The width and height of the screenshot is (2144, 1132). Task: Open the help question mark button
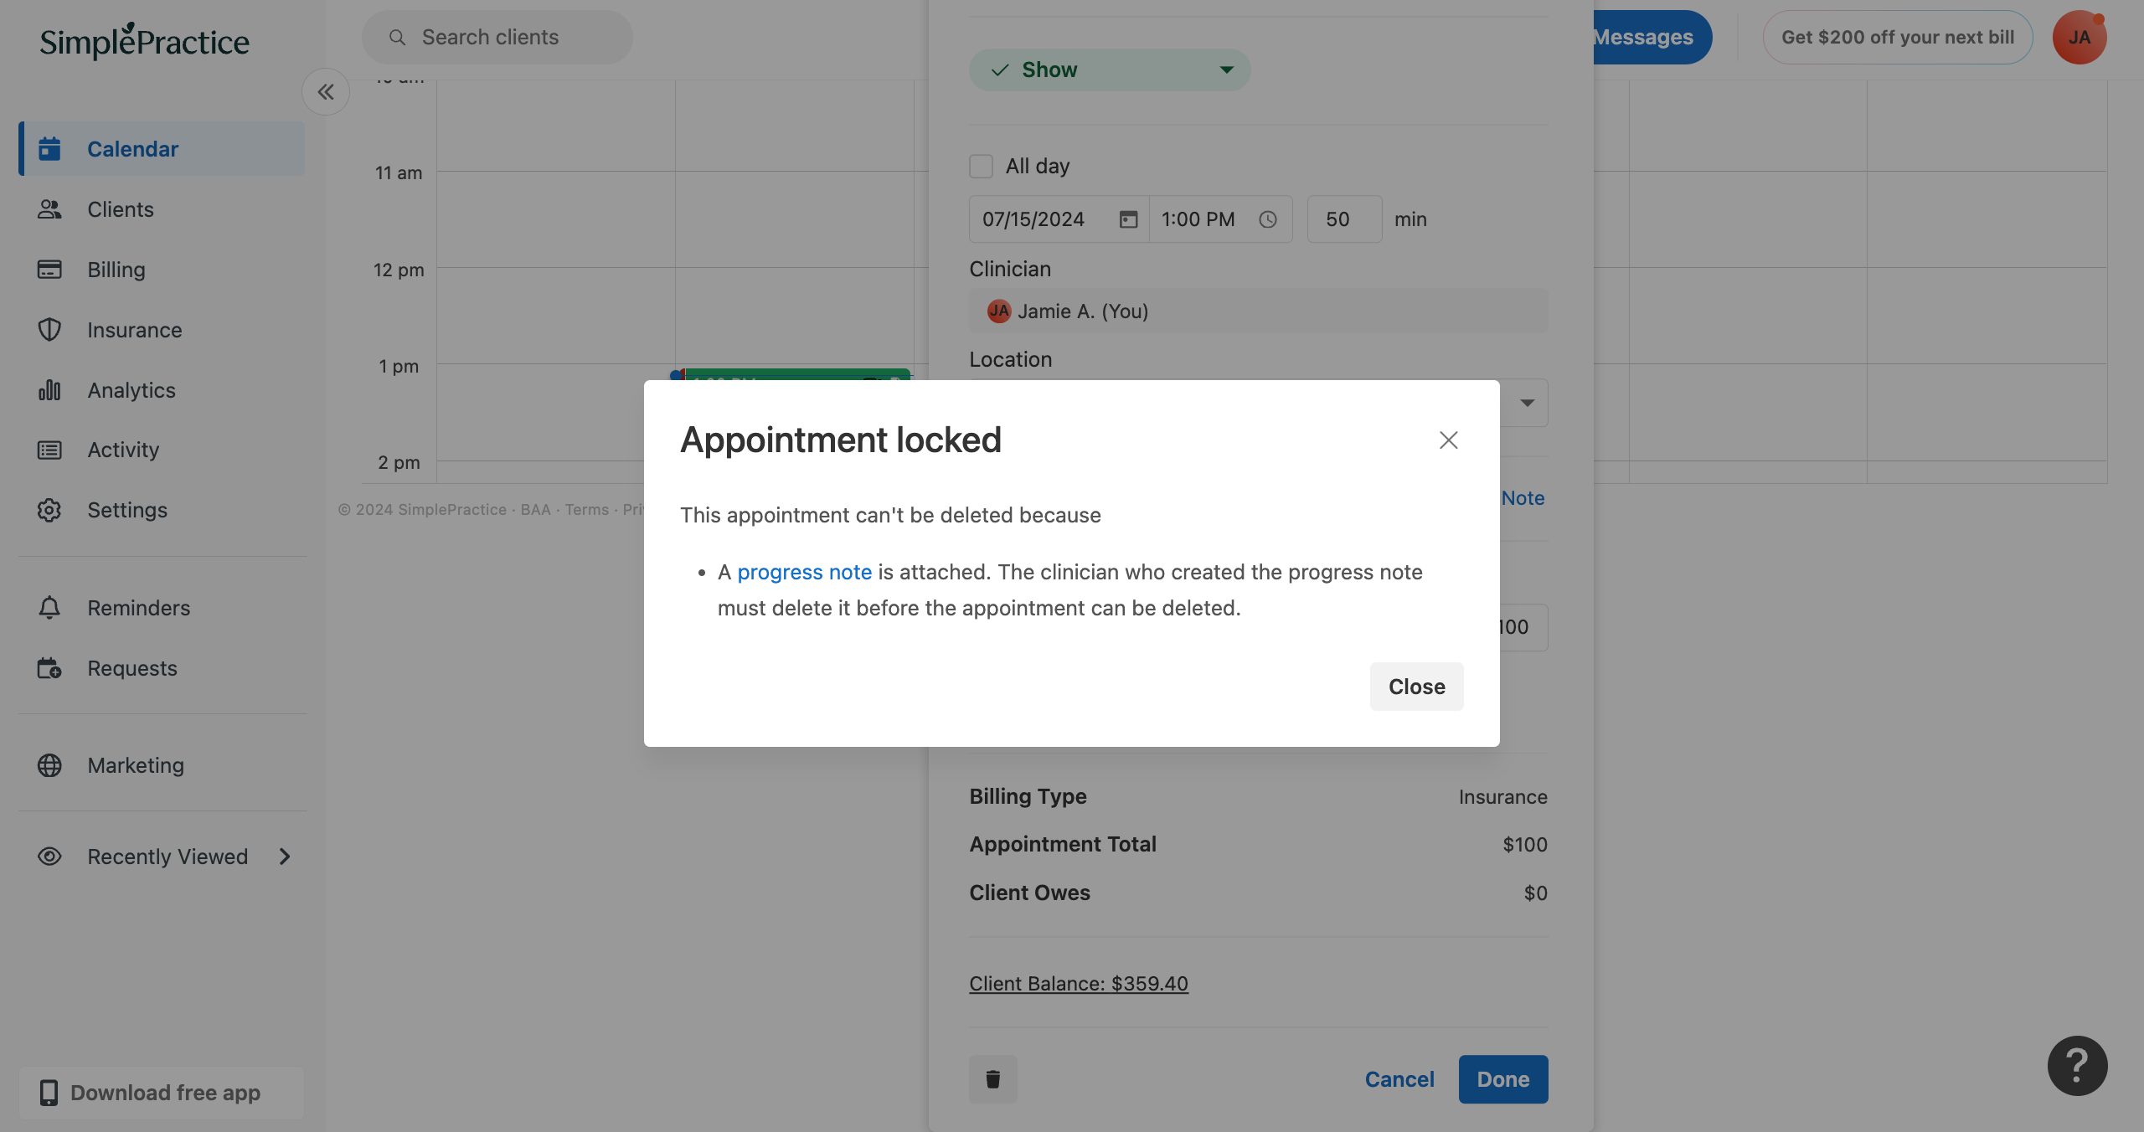coord(2077,1066)
